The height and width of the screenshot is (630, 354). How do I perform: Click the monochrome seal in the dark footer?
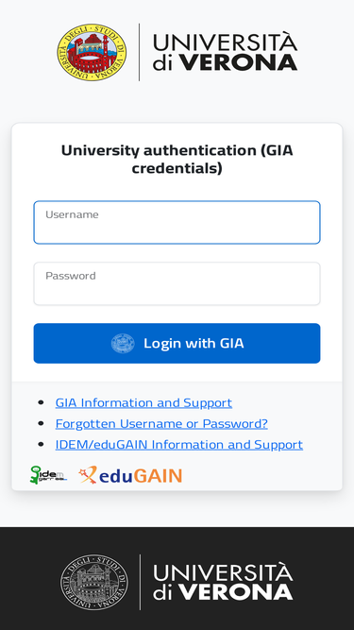pyautogui.click(x=94, y=582)
